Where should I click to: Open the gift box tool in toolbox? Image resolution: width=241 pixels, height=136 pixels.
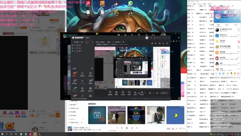click(x=82, y=89)
